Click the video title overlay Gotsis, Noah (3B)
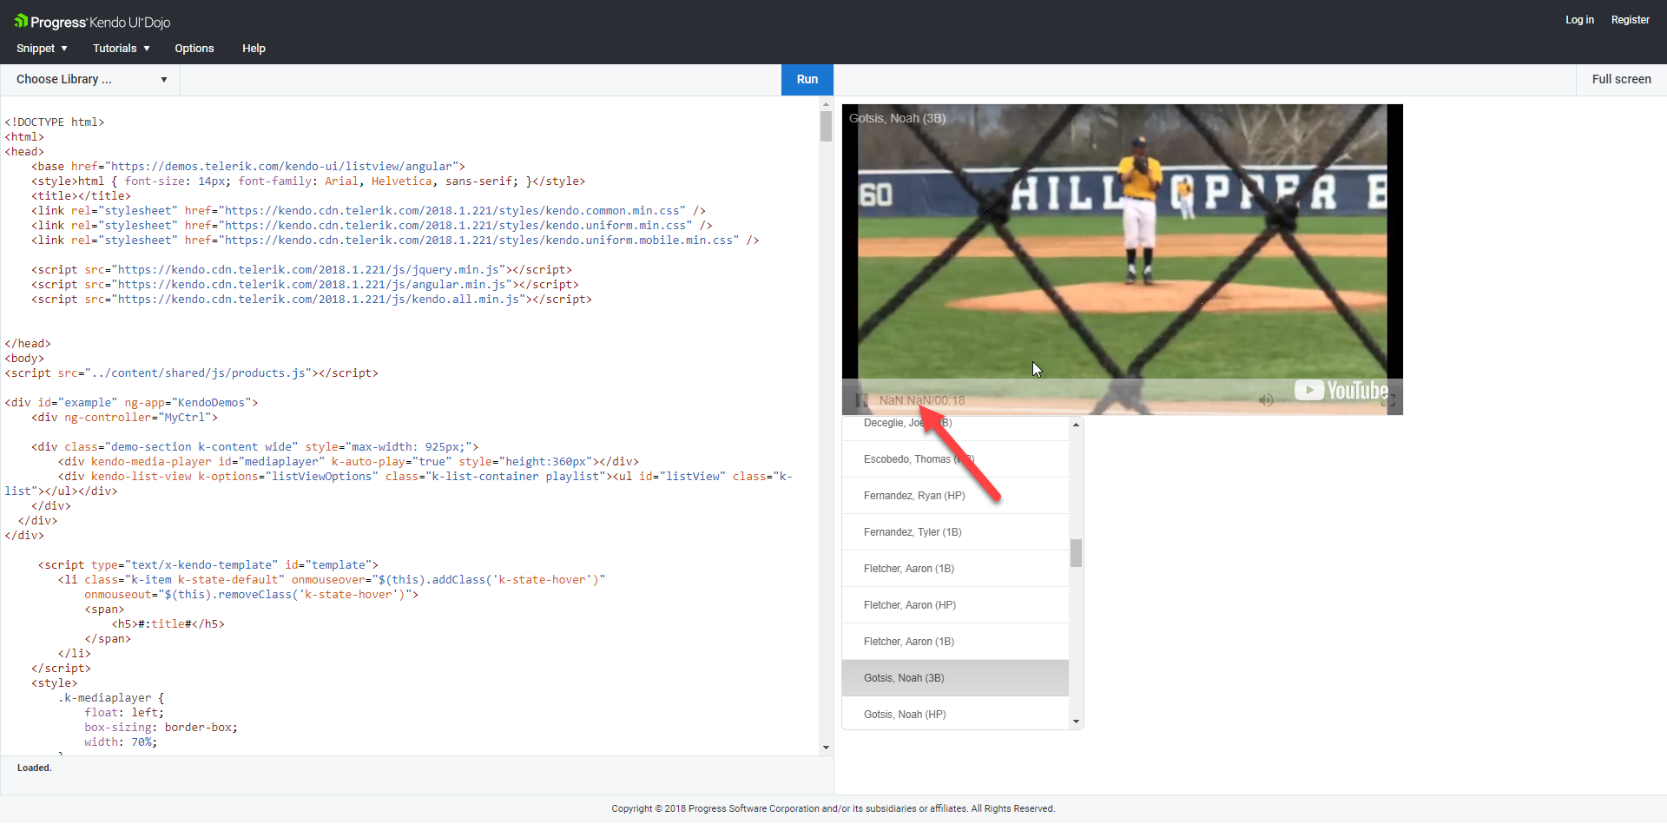The image size is (1667, 824). coord(897,118)
